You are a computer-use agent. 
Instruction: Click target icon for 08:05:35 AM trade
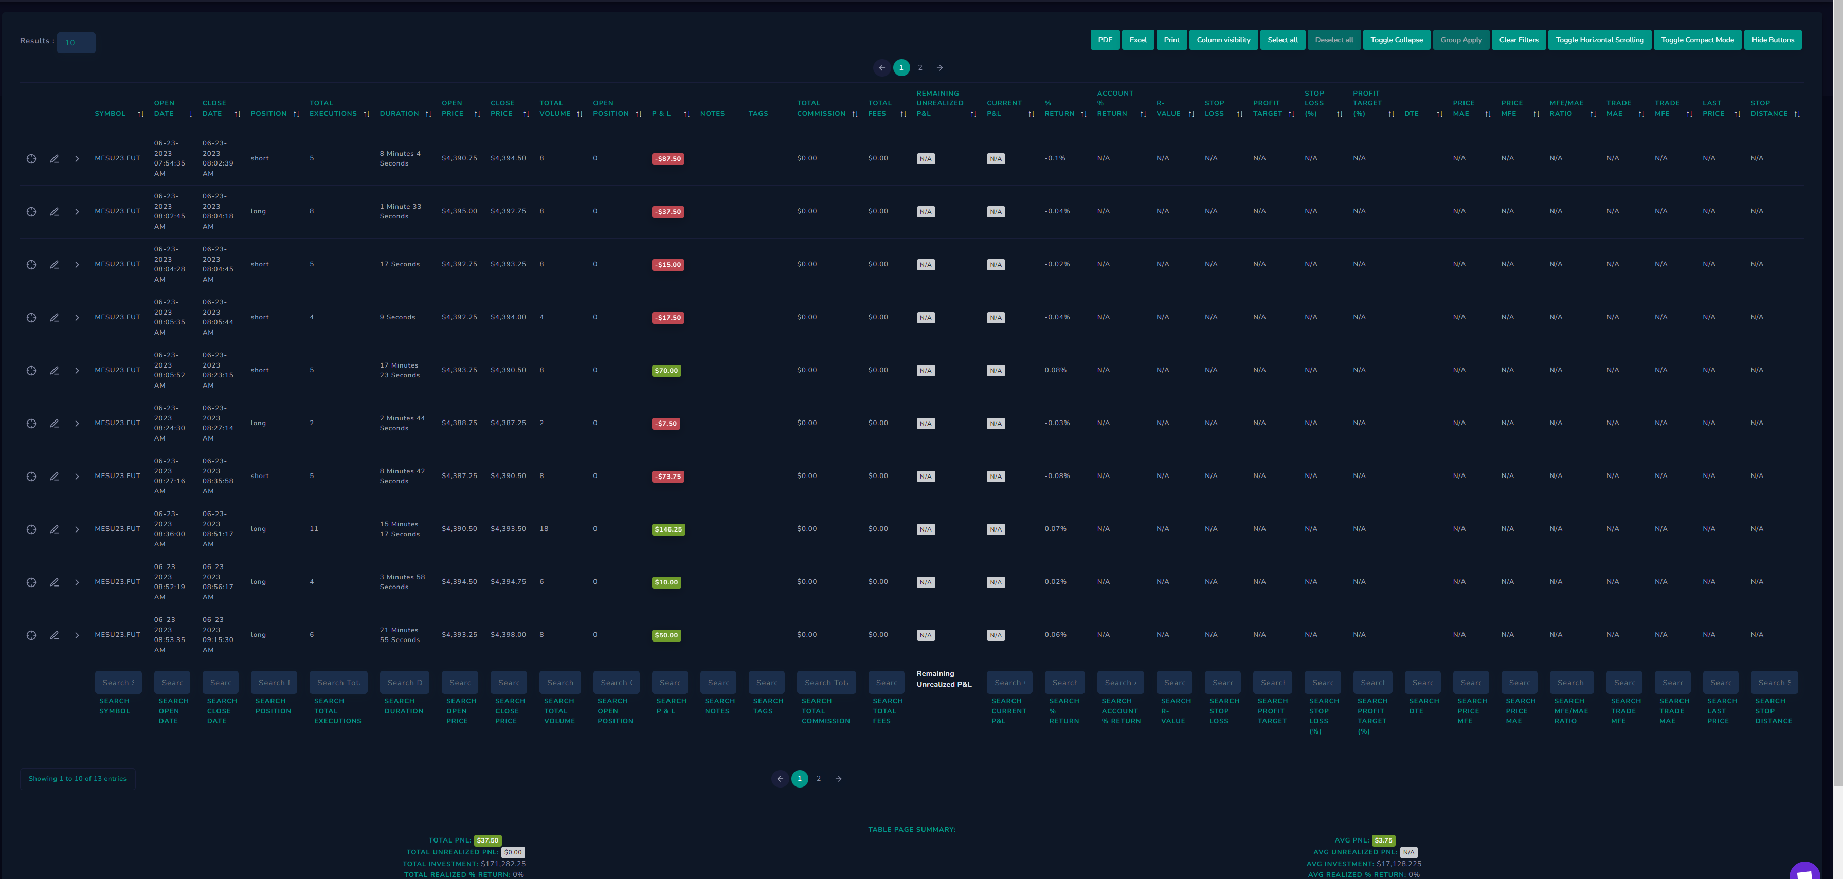click(31, 318)
